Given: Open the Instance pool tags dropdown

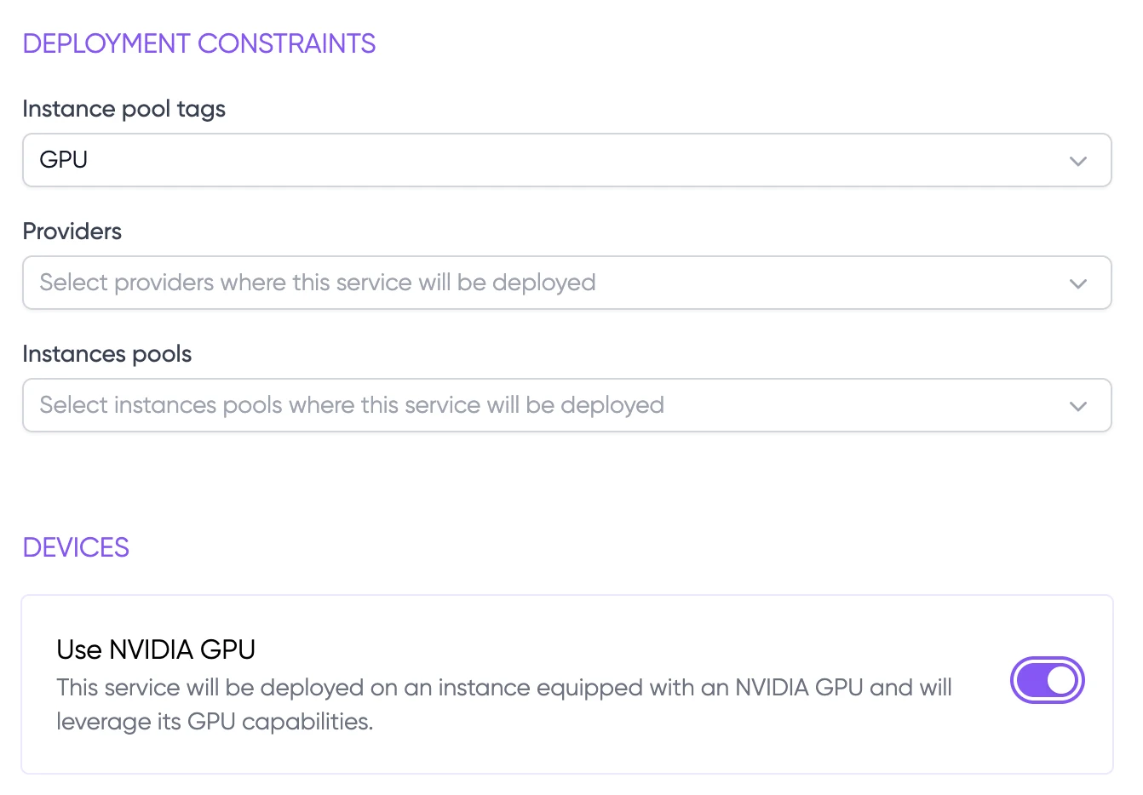Looking at the screenshot, I should click(x=566, y=160).
